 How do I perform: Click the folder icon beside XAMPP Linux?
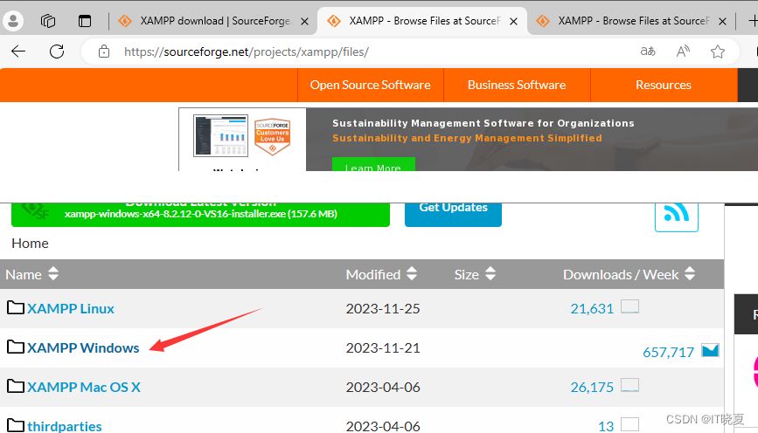tap(16, 307)
